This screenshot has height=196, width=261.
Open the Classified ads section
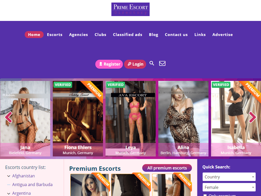127,34
